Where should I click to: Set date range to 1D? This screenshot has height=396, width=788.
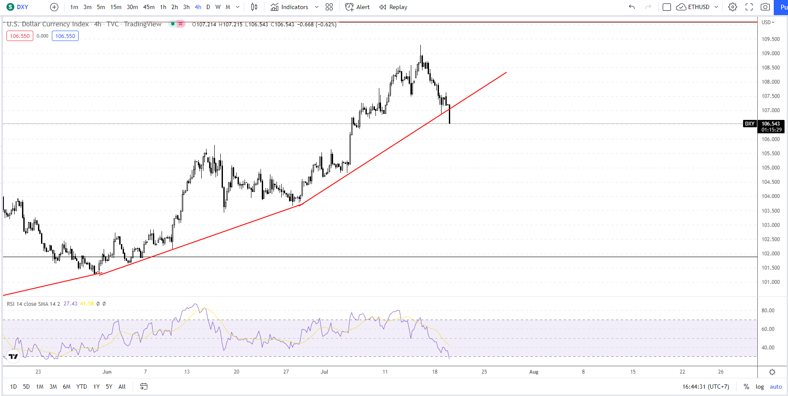point(13,387)
